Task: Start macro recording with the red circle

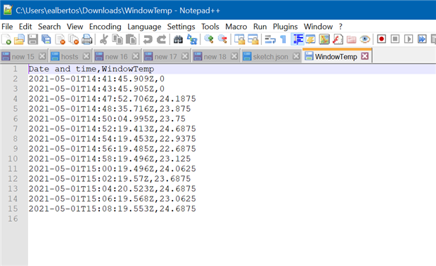Action: 381,39
